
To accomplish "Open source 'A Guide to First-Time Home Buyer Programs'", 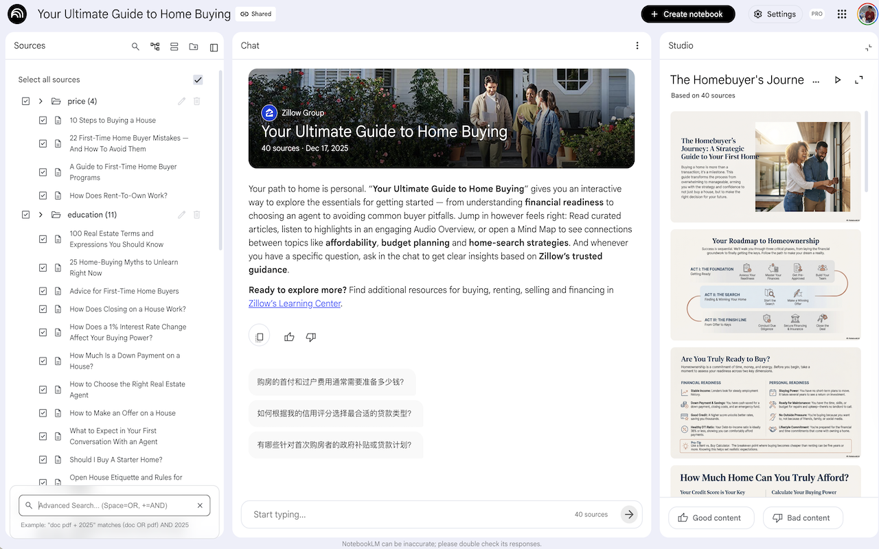I will point(123,172).
